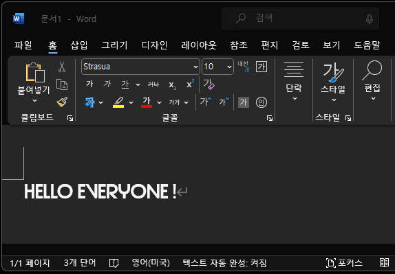This screenshot has height=274, width=395.
Task: Expand text effects dropdown arrow
Action: pyautogui.click(x=100, y=102)
